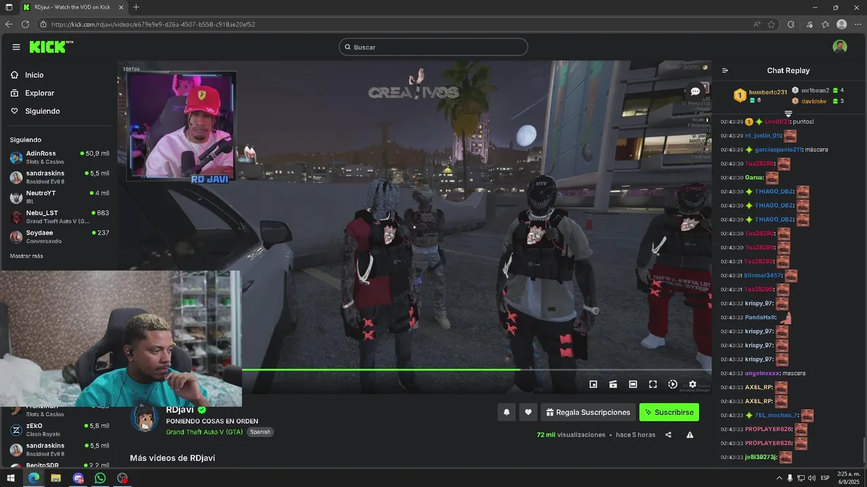Click the green Suscribirse button
Image resolution: width=867 pixels, height=487 pixels.
(x=669, y=412)
